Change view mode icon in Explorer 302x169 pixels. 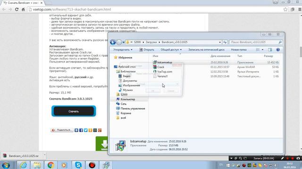point(258,50)
